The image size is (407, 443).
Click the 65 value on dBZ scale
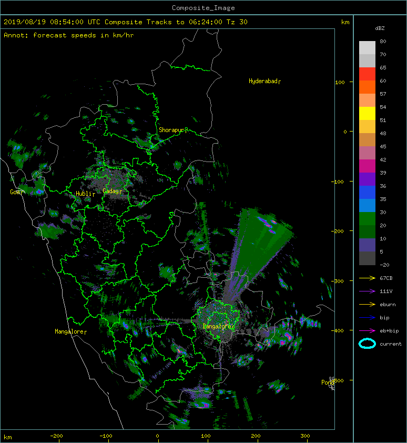click(383, 67)
